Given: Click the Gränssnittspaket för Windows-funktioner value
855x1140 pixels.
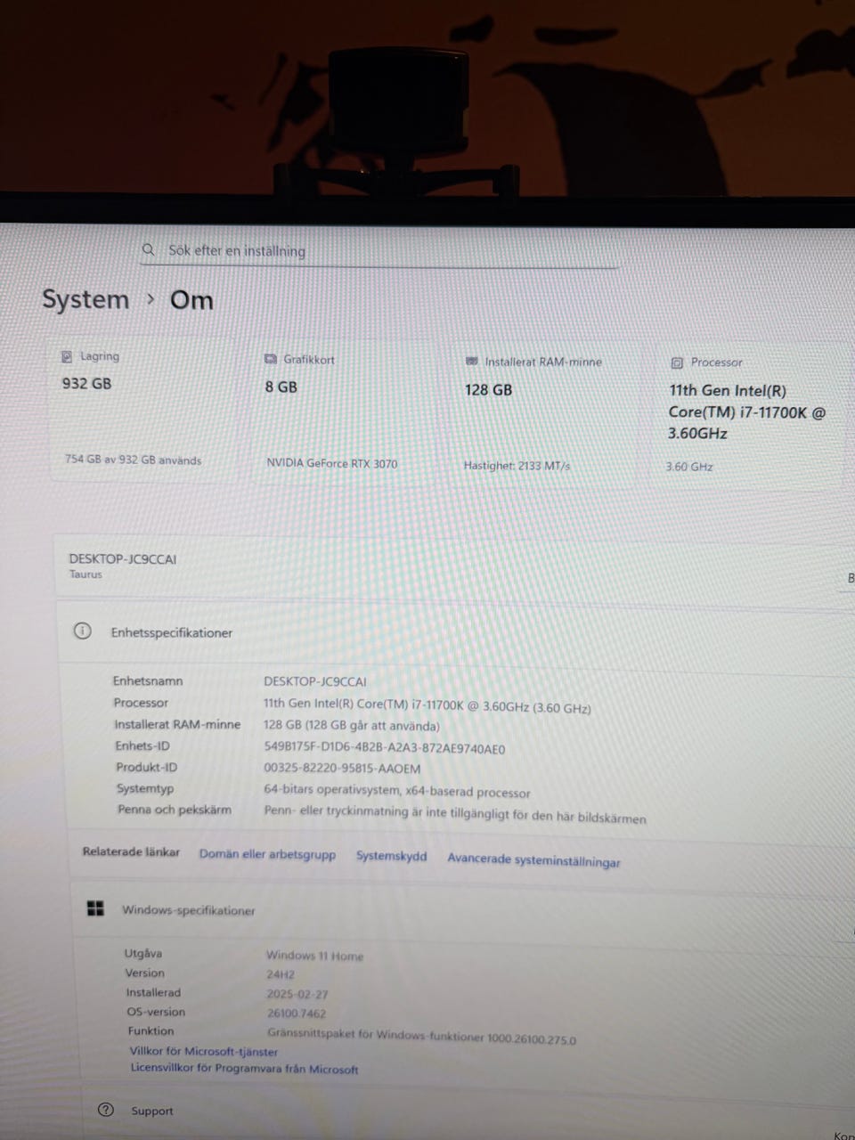Looking at the screenshot, I should tap(421, 1037).
